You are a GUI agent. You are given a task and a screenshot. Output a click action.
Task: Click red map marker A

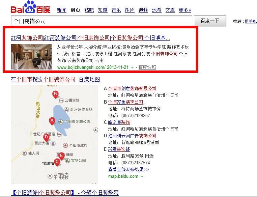(x=52, y=121)
